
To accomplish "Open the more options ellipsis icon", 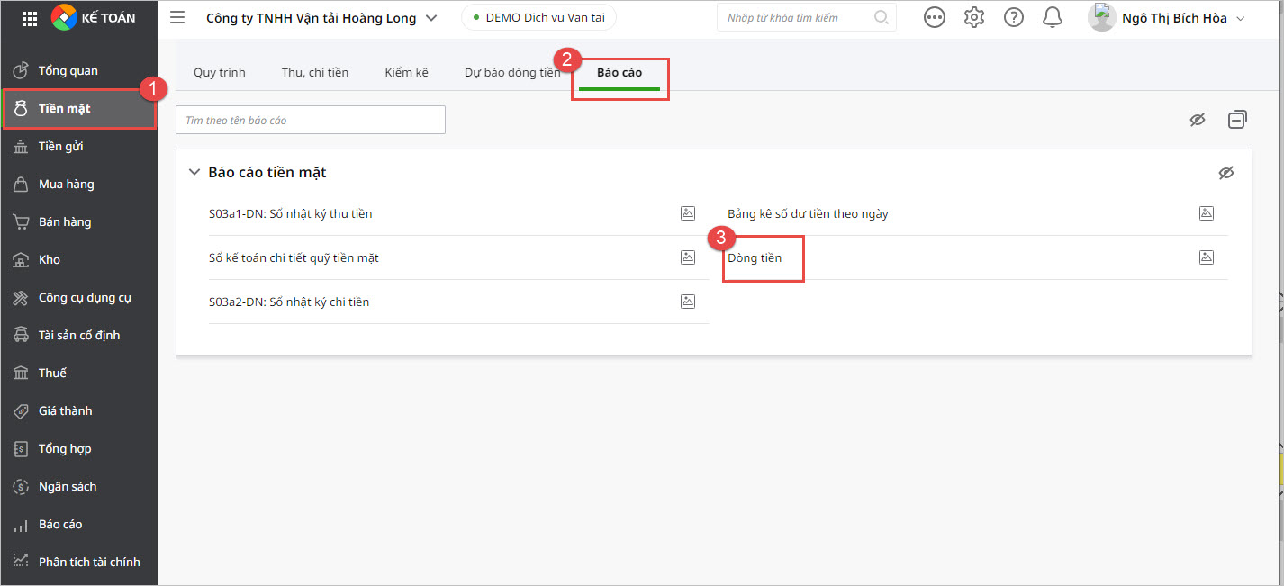I will click(x=934, y=17).
